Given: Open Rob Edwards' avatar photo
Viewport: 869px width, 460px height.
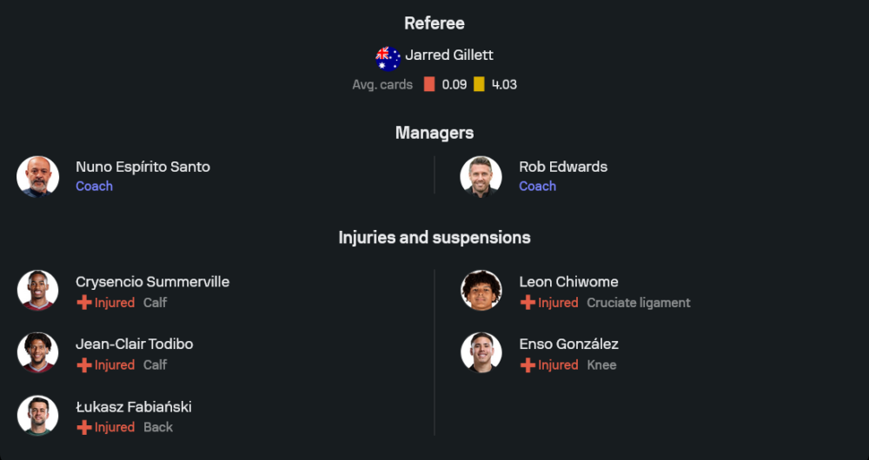Looking at the screenshot, I should point(481,176).
